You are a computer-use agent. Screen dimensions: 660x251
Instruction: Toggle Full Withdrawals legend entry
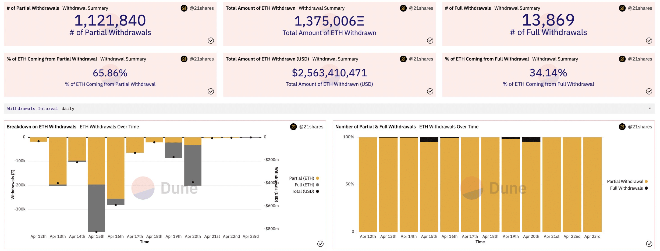coord(629,188)
